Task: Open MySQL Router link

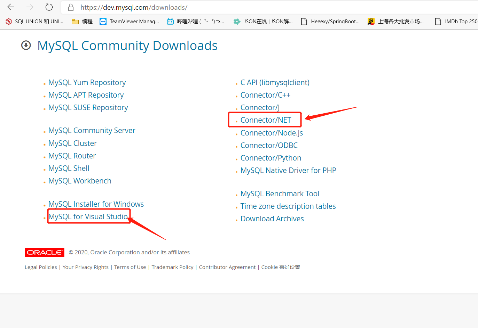Action: [x=72, y=156]
